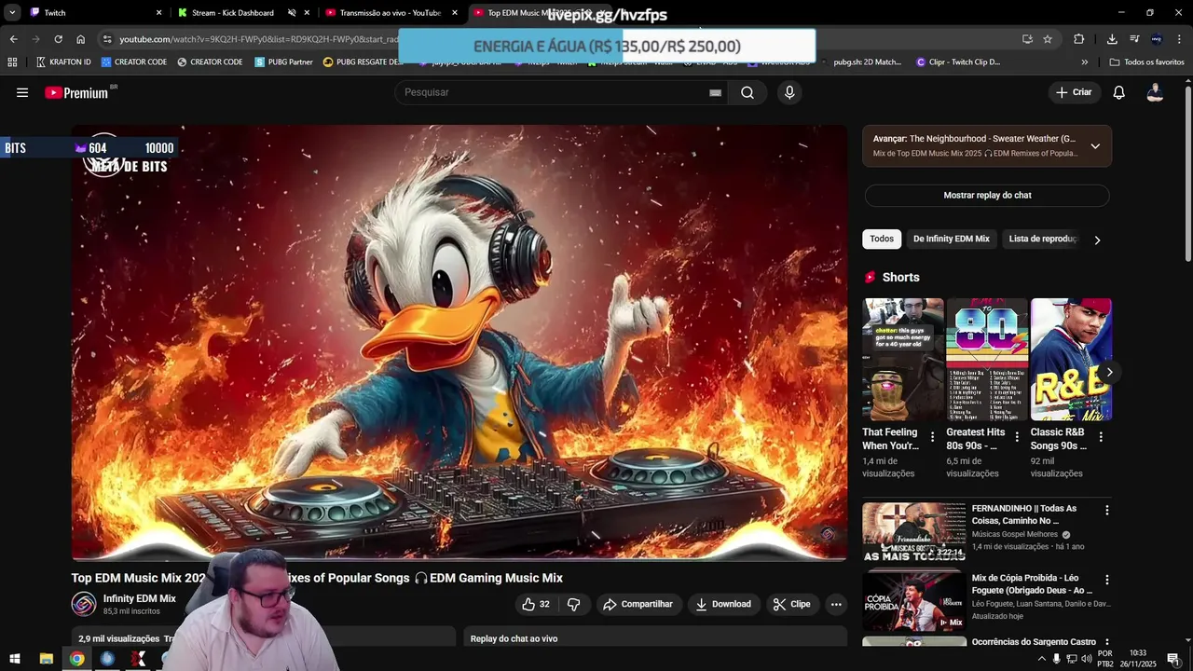1193x671 pixels.
Task: Select Lista de reprodução chip
Action: click(x=1042, y=240)
